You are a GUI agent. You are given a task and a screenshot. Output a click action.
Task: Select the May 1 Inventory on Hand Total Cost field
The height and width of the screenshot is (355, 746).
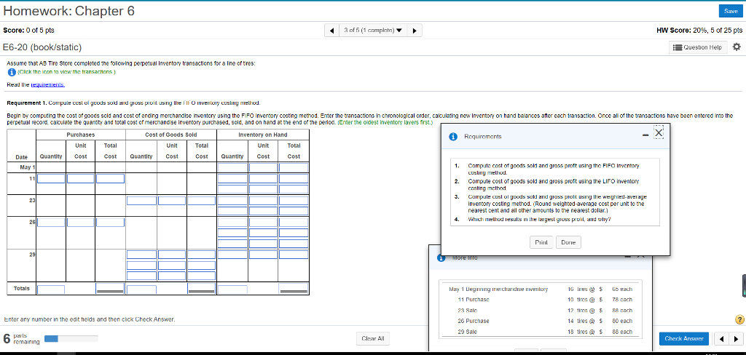[293, 167]
